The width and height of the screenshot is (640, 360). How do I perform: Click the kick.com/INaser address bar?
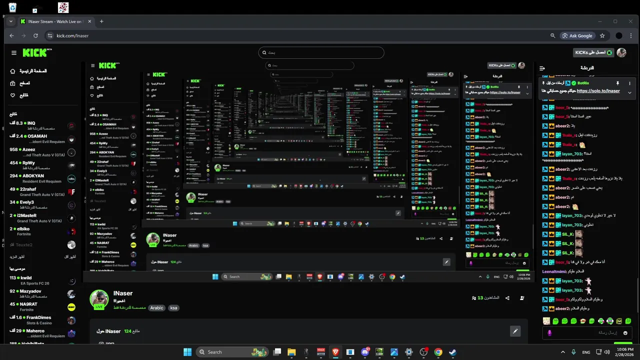72,35
